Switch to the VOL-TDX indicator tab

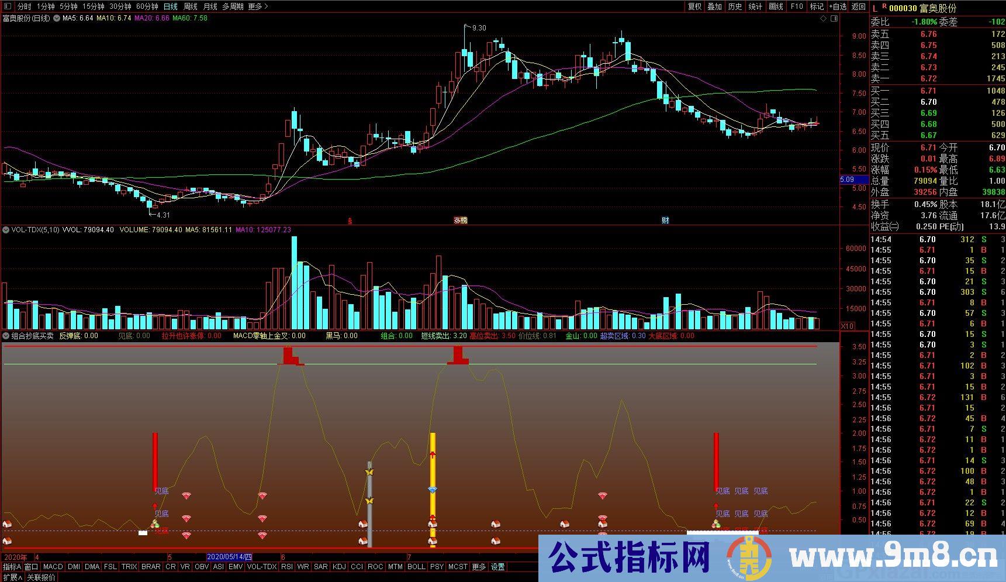(262, 567)
